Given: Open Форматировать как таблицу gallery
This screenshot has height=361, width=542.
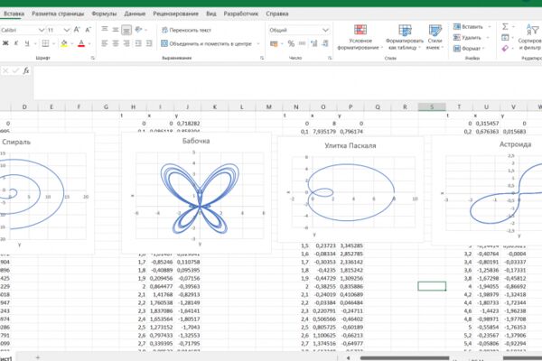Looking at the screenshot, I should click(404, 37).
